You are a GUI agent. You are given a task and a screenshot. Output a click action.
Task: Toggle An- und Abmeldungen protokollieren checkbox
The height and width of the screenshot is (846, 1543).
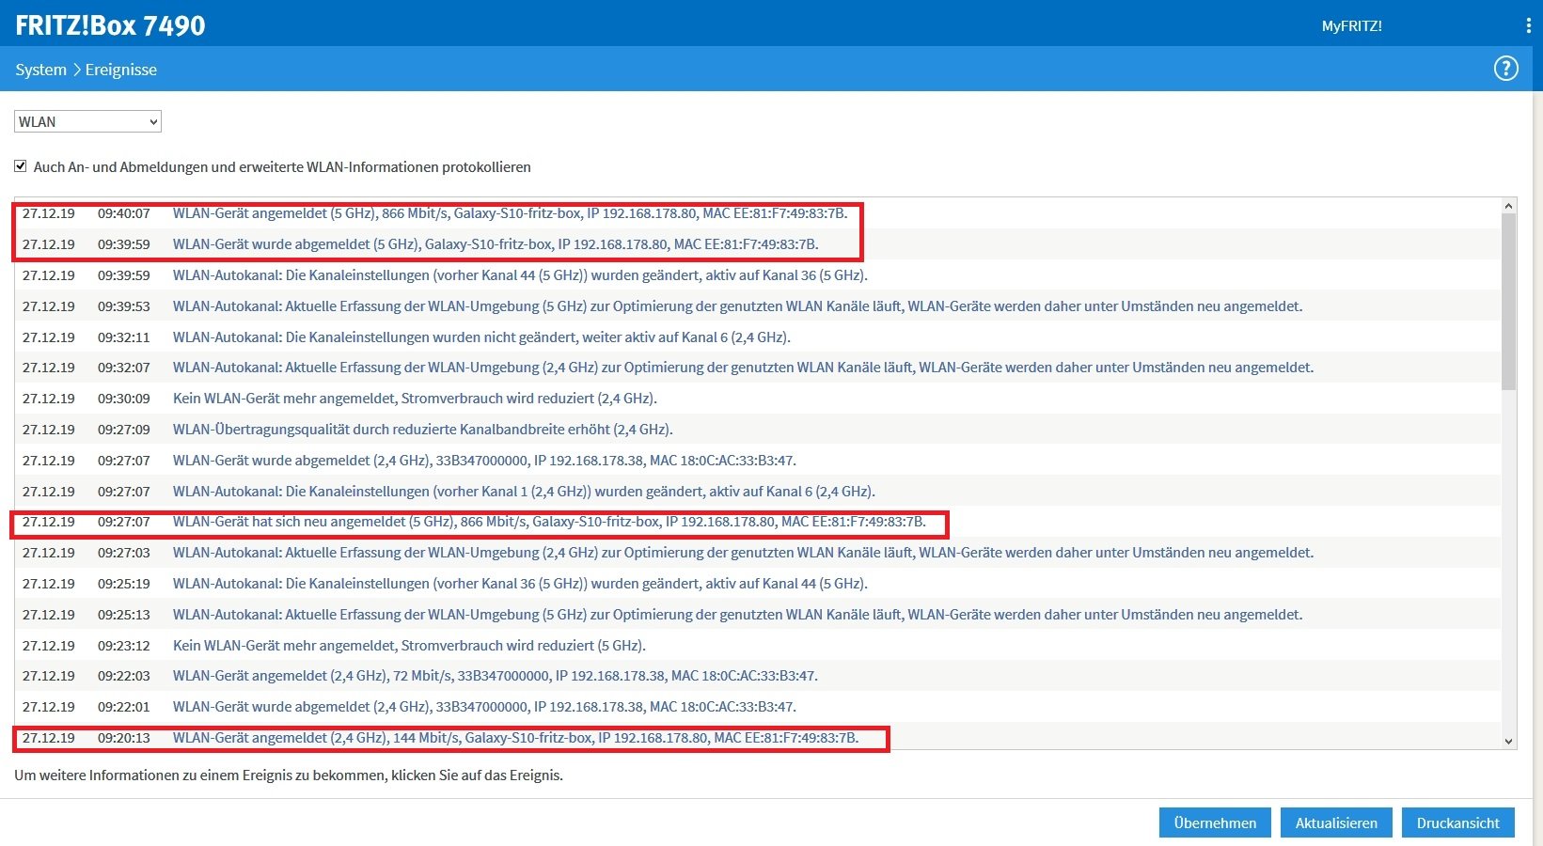click(x=20, y=166)
